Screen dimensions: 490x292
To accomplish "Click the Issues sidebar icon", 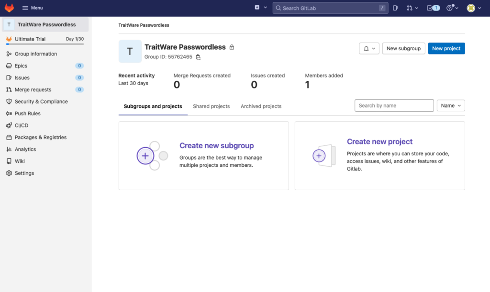I will (x=9, y=78).
